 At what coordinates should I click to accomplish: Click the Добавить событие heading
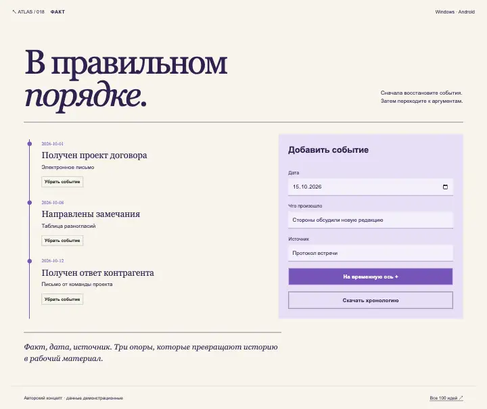pos(328,150)
